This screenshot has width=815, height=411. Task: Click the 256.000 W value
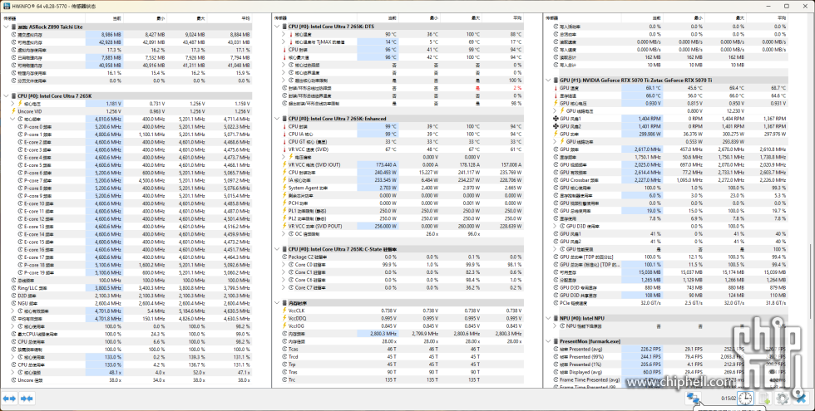click(x=386, y=226)
